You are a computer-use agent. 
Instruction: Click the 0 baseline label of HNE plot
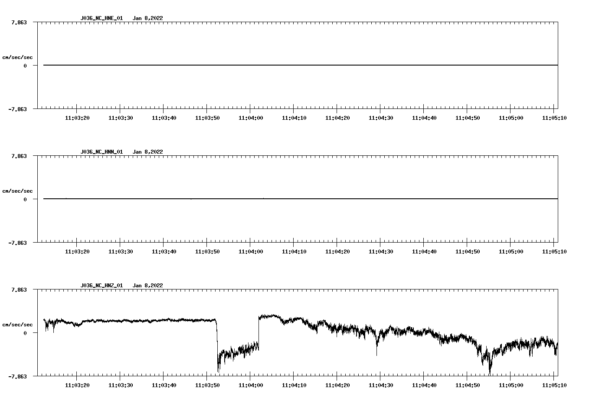[25, 66]
